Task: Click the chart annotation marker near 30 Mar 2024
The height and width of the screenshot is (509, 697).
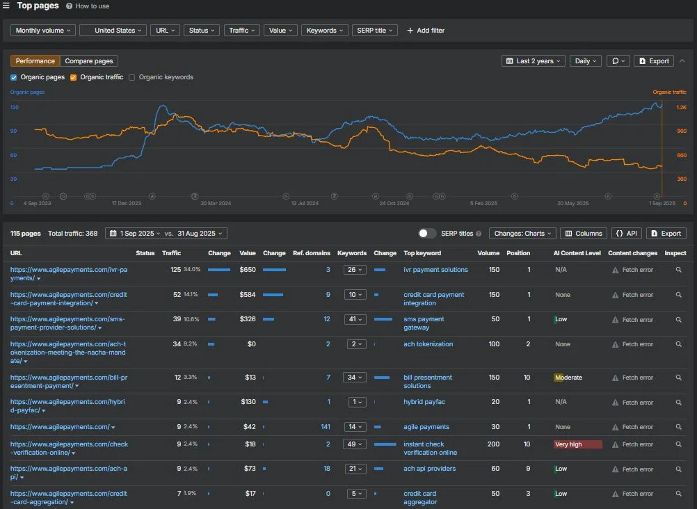Action: tap(194, 196)
